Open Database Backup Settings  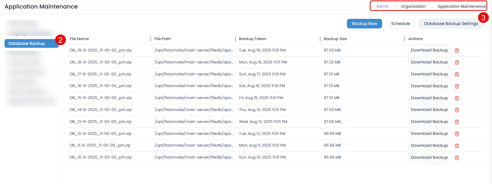[451, 24]
